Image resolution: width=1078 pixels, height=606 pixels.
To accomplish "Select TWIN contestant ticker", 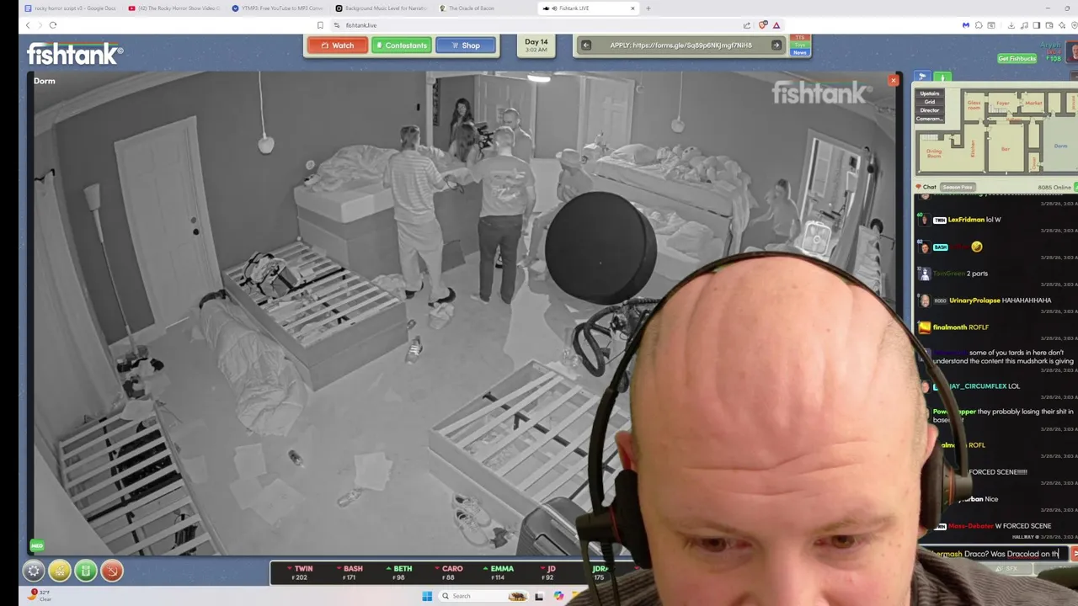I will (301, 573).
